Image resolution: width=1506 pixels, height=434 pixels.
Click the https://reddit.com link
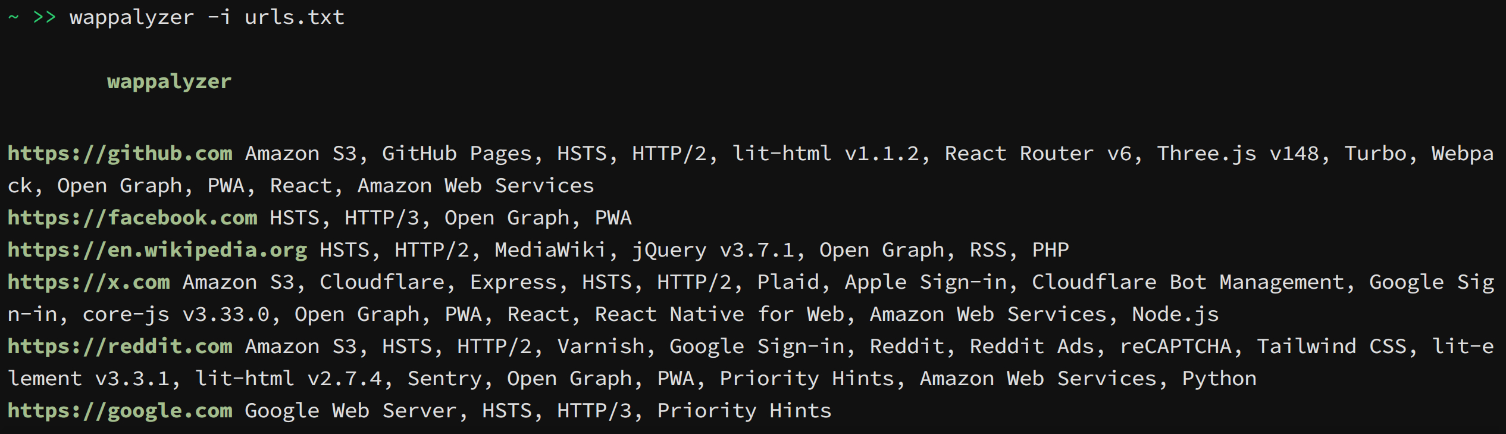coord(120,346)
